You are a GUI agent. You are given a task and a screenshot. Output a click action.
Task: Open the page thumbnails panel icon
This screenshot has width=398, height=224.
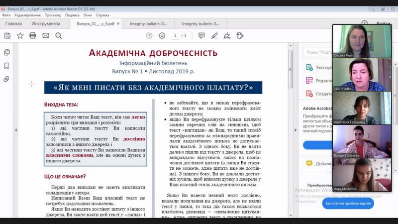click(x=7, y=52)
